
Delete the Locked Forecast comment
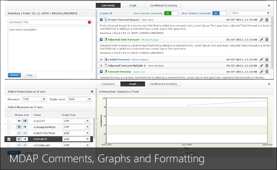click(267, 60)
